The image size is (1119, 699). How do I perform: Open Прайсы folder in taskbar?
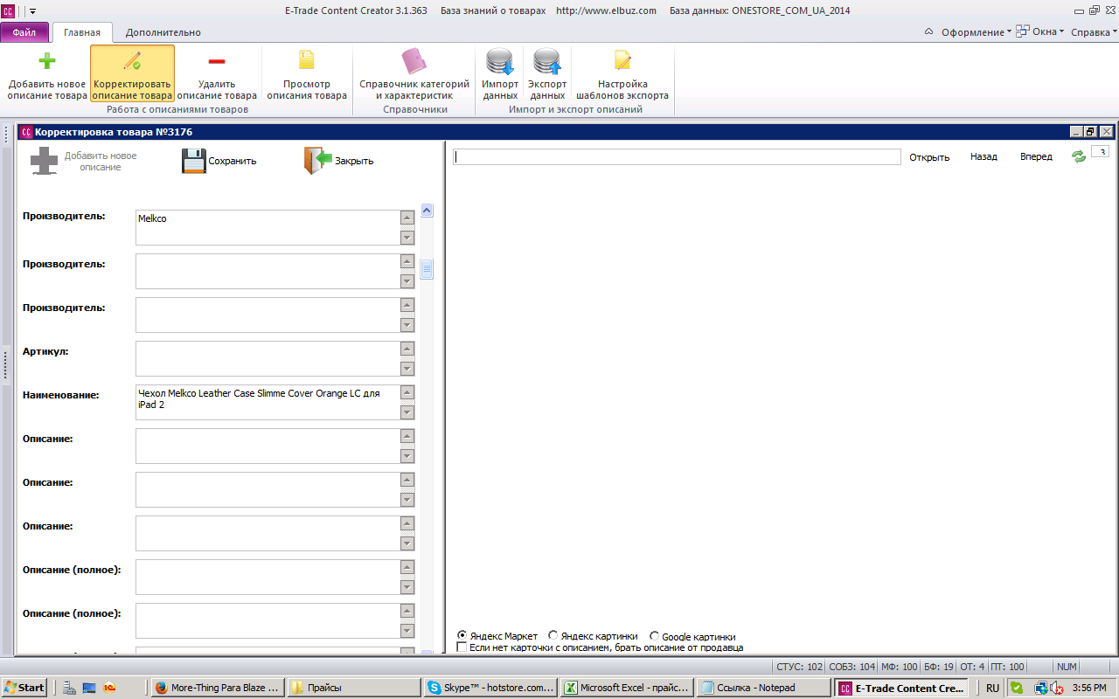point(352,688)
